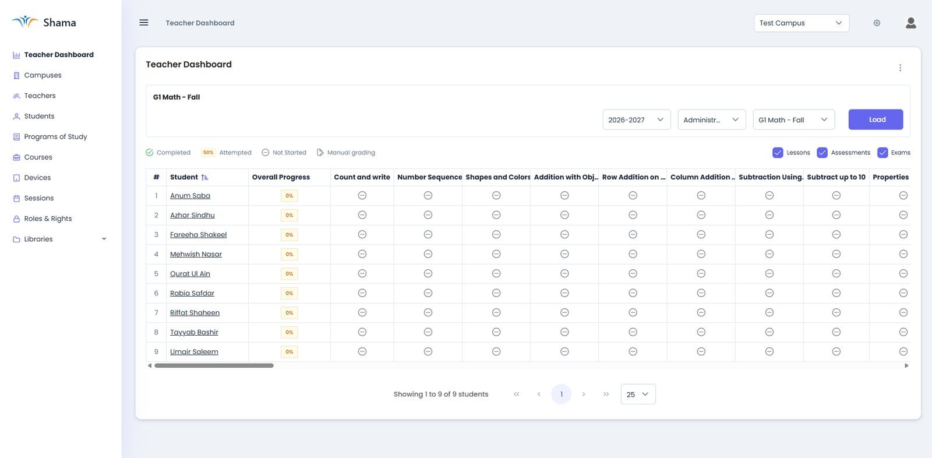Open Courses in the sidebar
The height and width of the screenshot is (458, 932).
pos(38,157)
